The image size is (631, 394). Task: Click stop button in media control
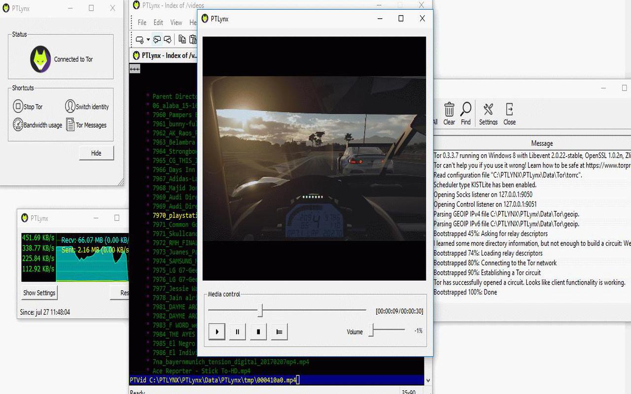[x=258, y=331]
